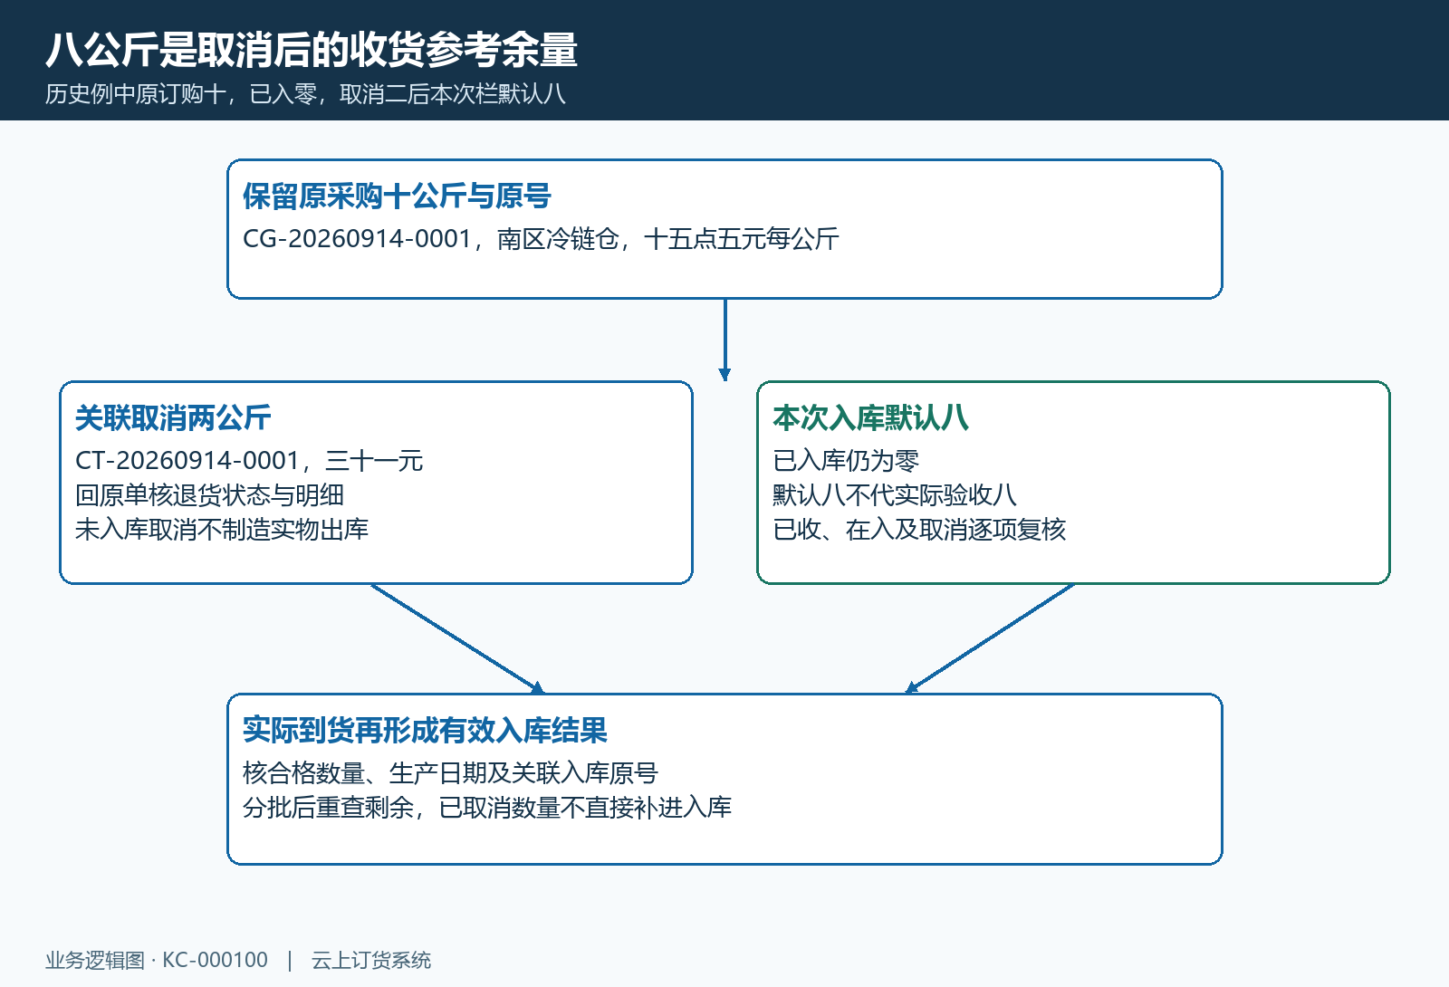This screenshot has height=987, width=1449.
Task: Click heading 关联取消两公斤
Action: click(x=173, y=417)
